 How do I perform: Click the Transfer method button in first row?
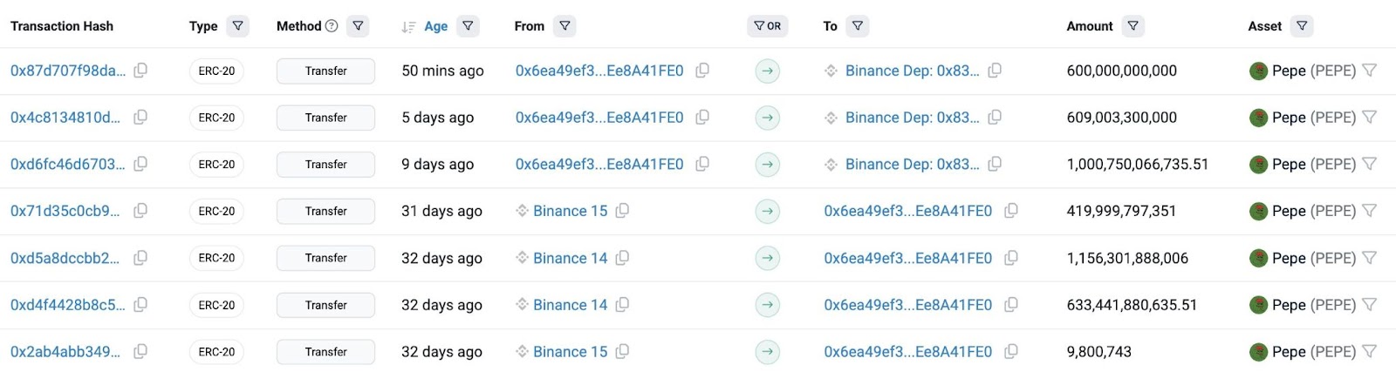coord(325,71)
